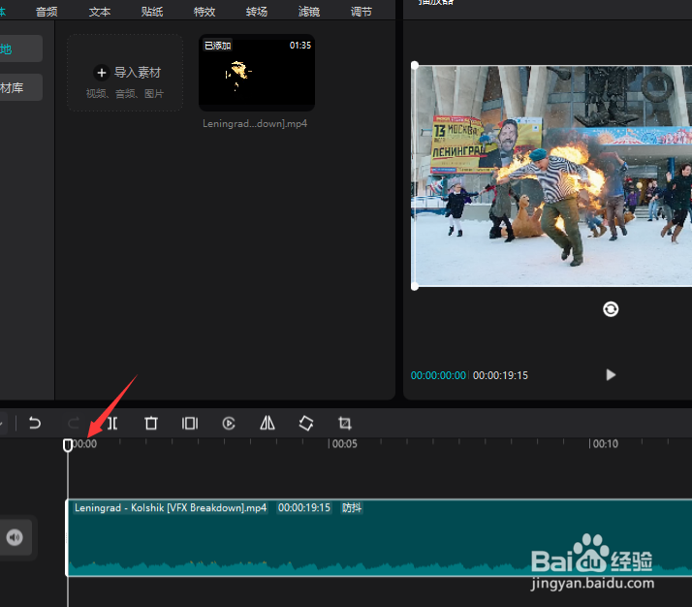Click the playhead handle at 00:00
The height and width of the screenshot is (607, 692).
pyautogui.click(x=68, y=445)
